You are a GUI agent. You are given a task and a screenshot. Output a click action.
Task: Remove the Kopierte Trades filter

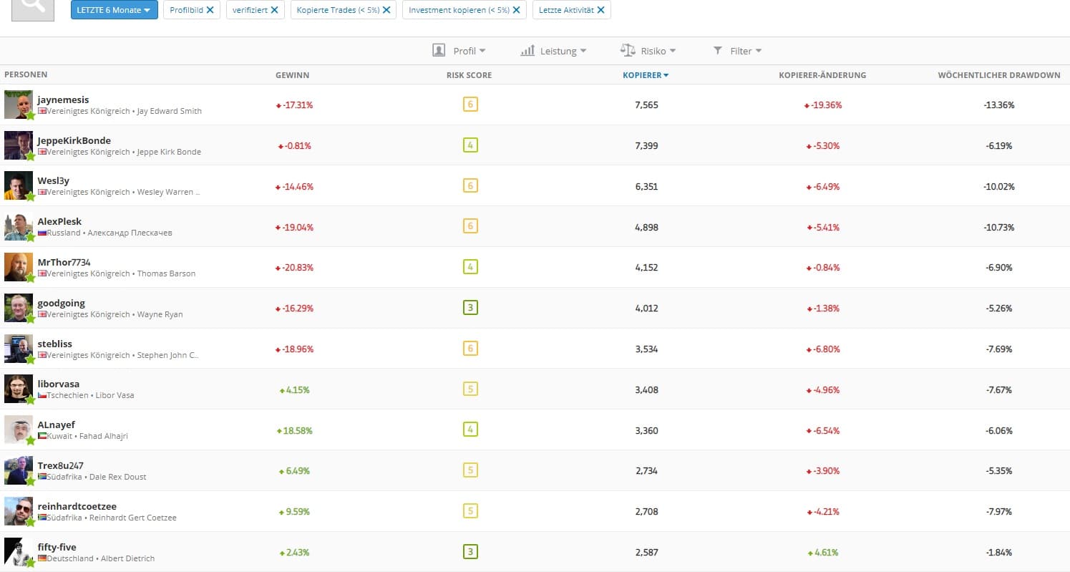pos(386,10)
